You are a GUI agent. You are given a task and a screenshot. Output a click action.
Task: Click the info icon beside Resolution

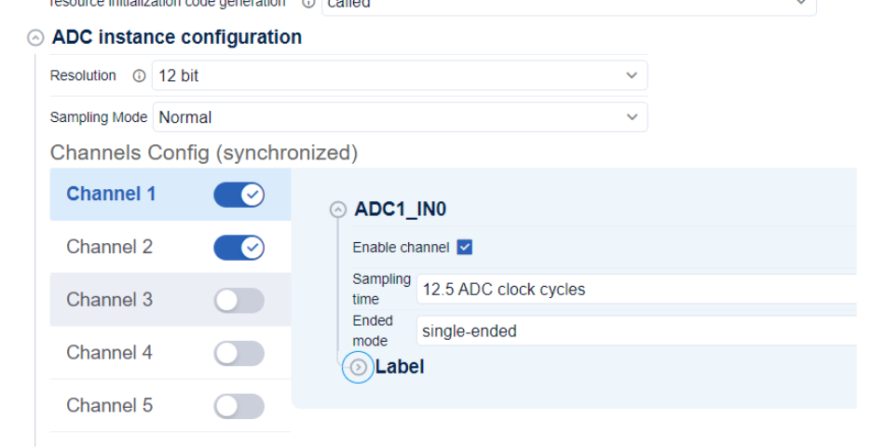point(139,76)
